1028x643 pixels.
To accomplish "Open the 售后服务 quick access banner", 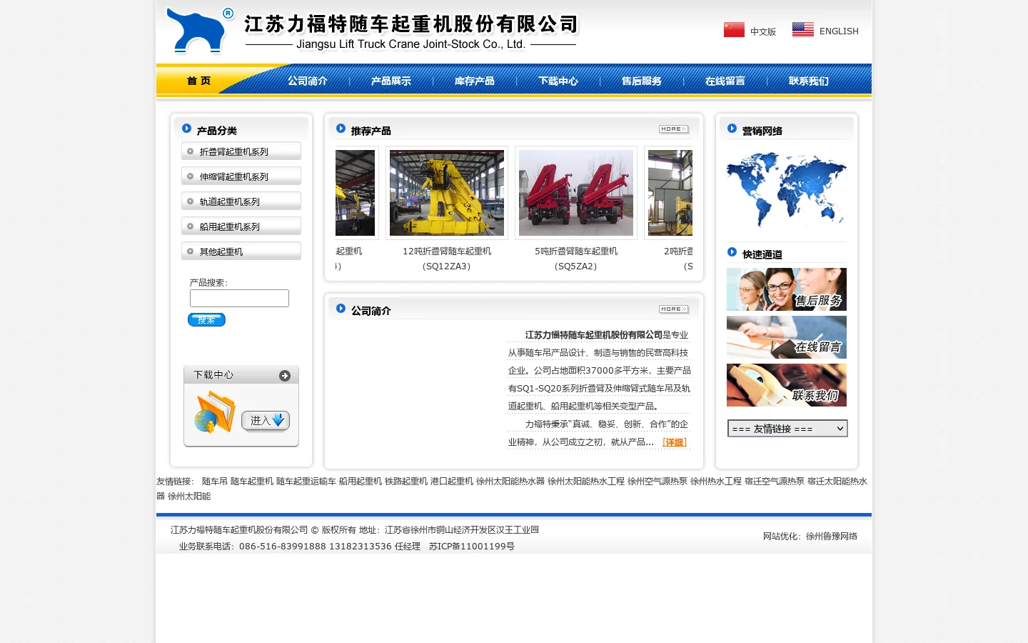I will (787, 289).
